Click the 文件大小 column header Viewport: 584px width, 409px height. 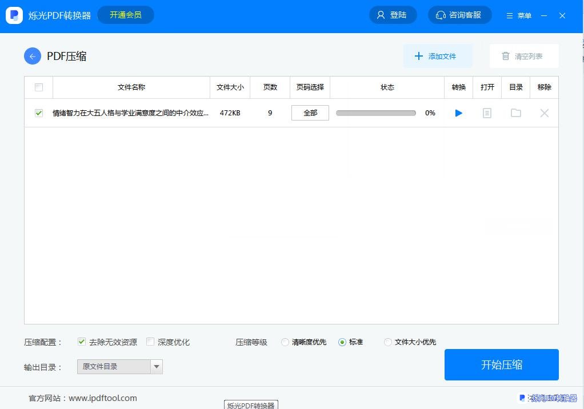click(x=230, y=87)
